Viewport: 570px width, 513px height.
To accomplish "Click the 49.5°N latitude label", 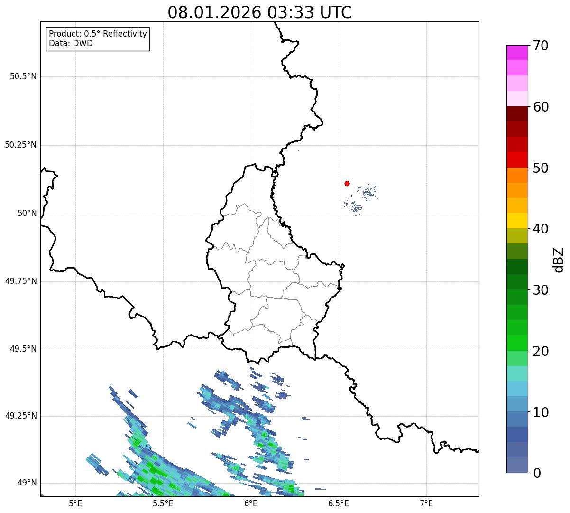I will (x=23, y=349).
